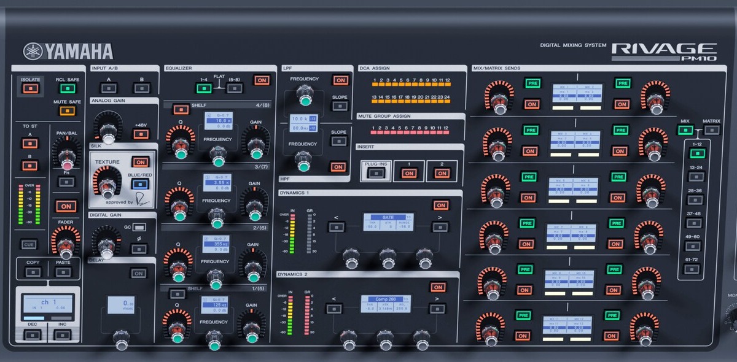Viewport: 737px width, 362px height.
Task: Click the 0.00 msec delay display
Action: (x=121, y=305)
